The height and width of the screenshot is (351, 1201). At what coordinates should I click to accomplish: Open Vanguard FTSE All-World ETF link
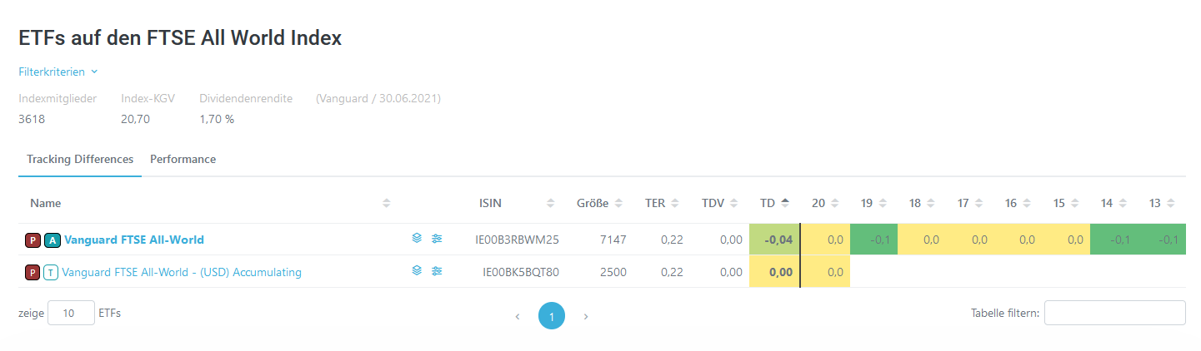click(x=134, y=240)
